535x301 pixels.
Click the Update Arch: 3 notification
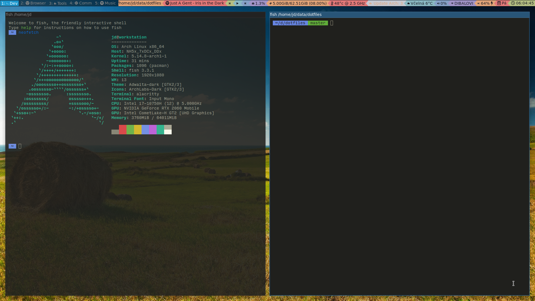point(386,3)
